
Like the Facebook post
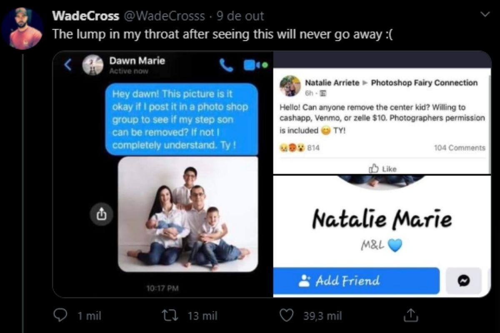click(x=382, y=169)
